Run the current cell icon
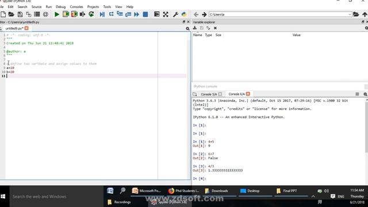 pos(66,14)
